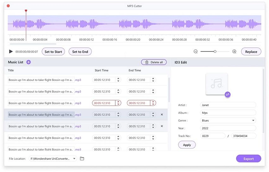Click the Track No. field showing 0229
The height and width of the screenshot is (172, 269).
pos(213,136)
